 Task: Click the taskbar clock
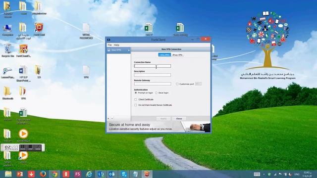pos(307,174)
